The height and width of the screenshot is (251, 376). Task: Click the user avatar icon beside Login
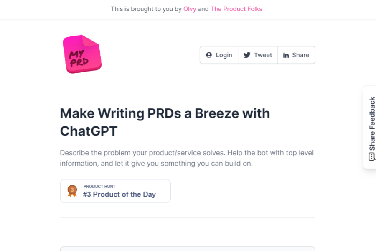coord(208,55)
